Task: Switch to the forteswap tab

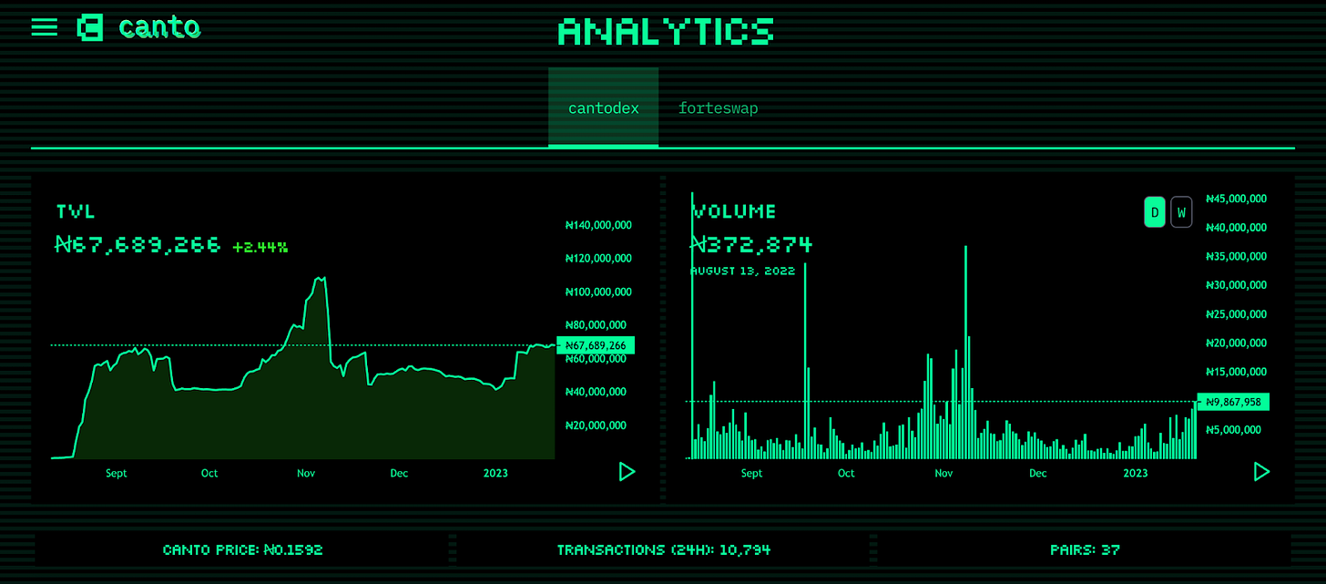Action: [x=718, y=108]
